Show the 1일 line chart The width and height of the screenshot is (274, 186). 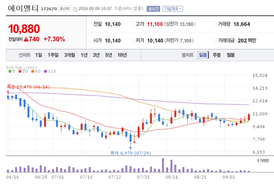pos(39,55)
